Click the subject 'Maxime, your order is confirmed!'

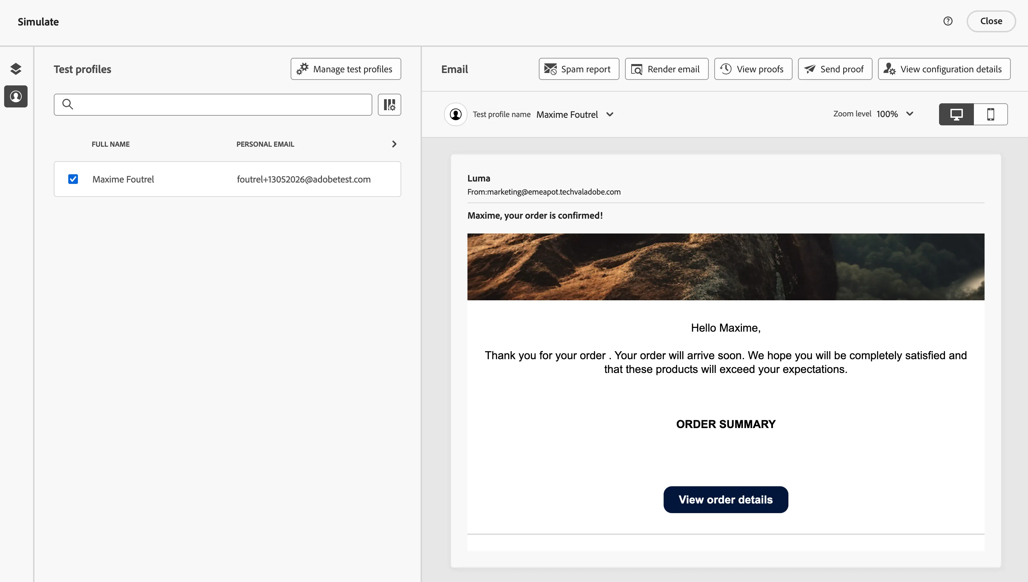pos(535,216)
